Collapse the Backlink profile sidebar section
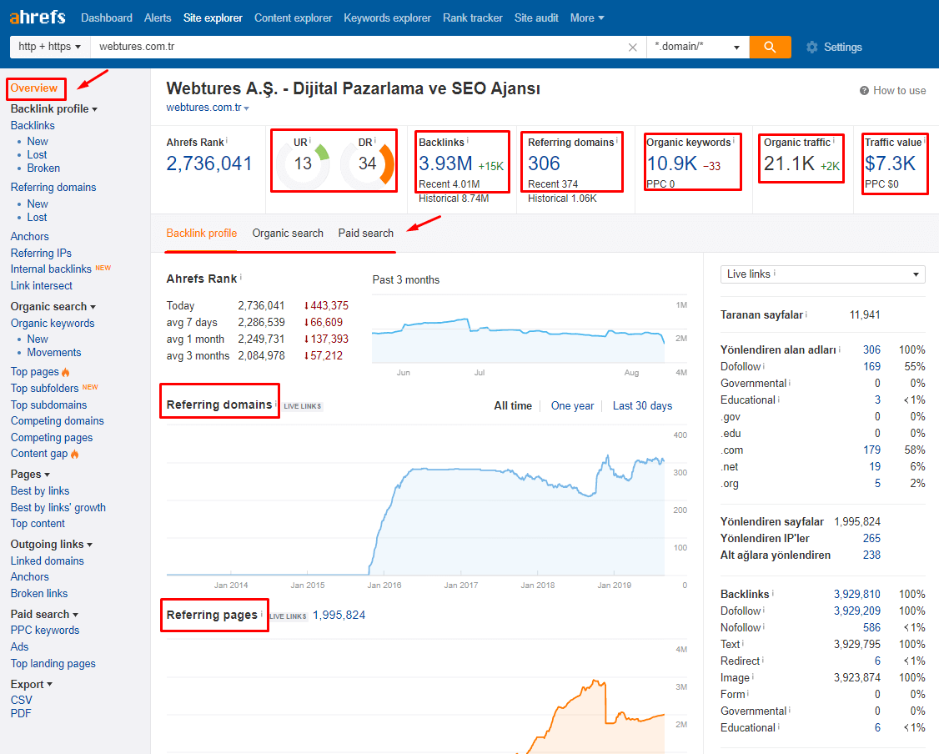Image resolution: width=939 pixels, height=754 pixels. pos(54,109)
